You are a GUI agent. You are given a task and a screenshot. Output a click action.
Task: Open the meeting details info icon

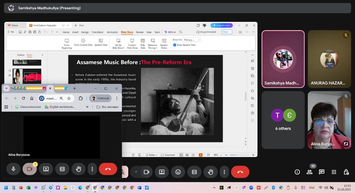(297, 172)
